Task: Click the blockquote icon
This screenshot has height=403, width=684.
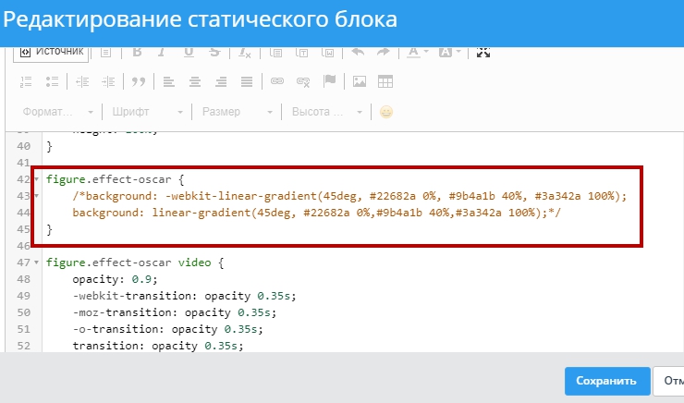Action: coord(140,81)
